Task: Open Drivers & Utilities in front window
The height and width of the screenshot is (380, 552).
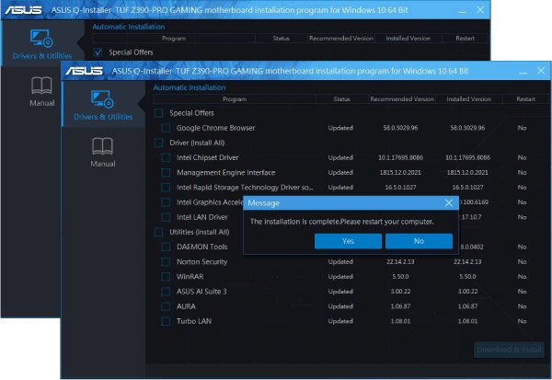Action: tap(103, 105)
